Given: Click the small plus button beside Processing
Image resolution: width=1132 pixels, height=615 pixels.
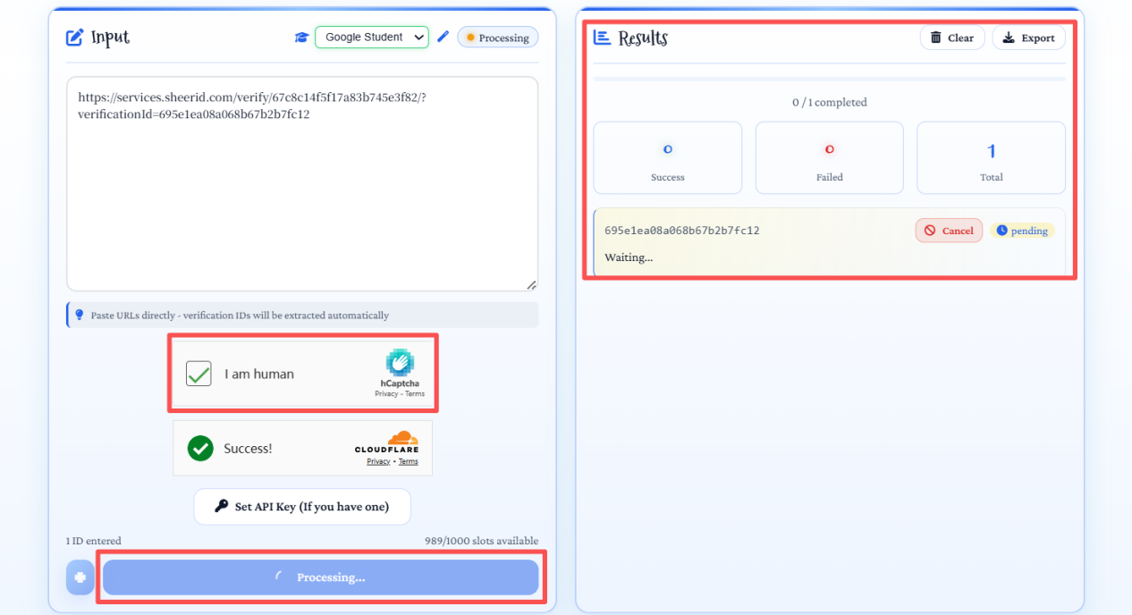Looking at the screenshot, I should coord(80,577).
